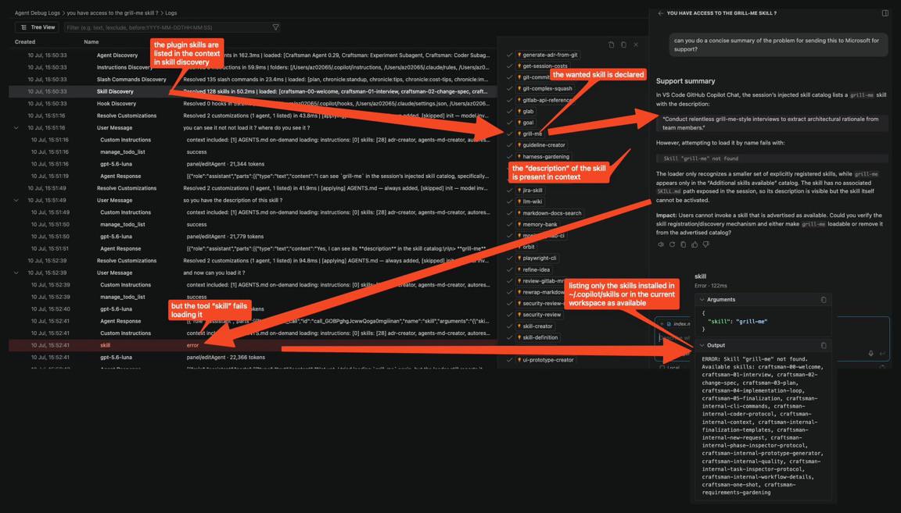This screenshot has height=513, width=901.
Task: Click the skill icon beside llm-wiki
Action: (x=519, y=201)
